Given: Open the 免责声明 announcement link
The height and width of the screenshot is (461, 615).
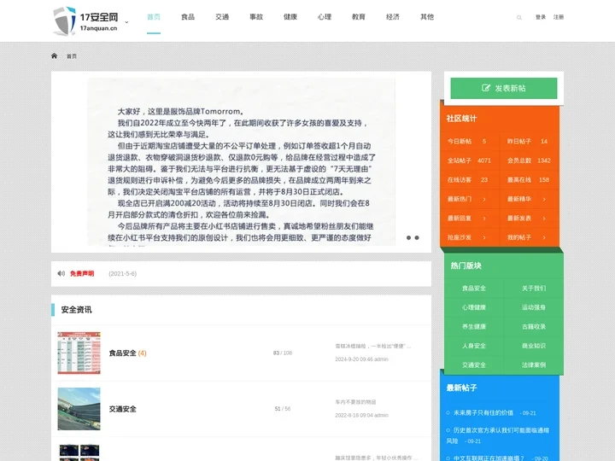Looking at the screenshot, I should (x=82, y=274).
